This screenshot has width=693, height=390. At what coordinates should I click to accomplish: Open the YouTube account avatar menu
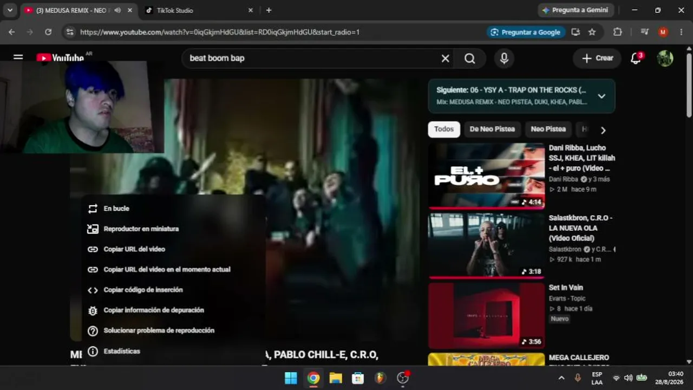pos(665,58)
